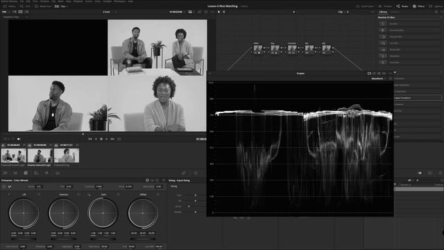
Task: Adjust the Zoom slider in Sizing
Action: click(189, 206)
